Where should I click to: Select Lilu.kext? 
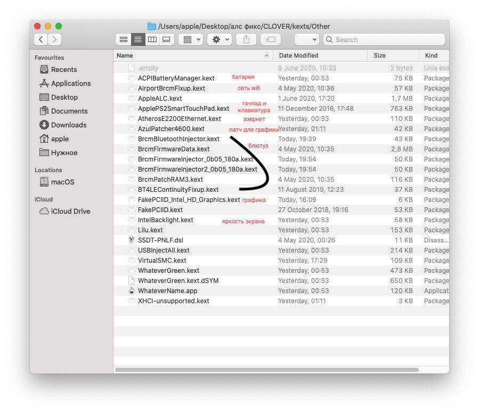point(281,230)
